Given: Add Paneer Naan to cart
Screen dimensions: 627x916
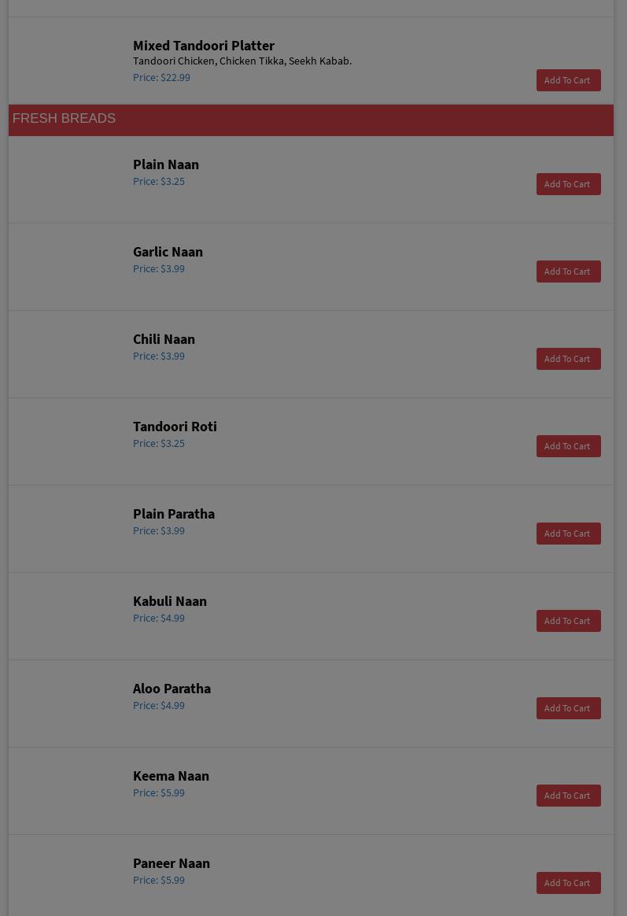Looking at the screenshot, I should [568, 883].
